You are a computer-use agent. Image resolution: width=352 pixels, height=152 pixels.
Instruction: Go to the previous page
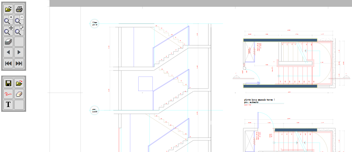[x=8, y=52]
